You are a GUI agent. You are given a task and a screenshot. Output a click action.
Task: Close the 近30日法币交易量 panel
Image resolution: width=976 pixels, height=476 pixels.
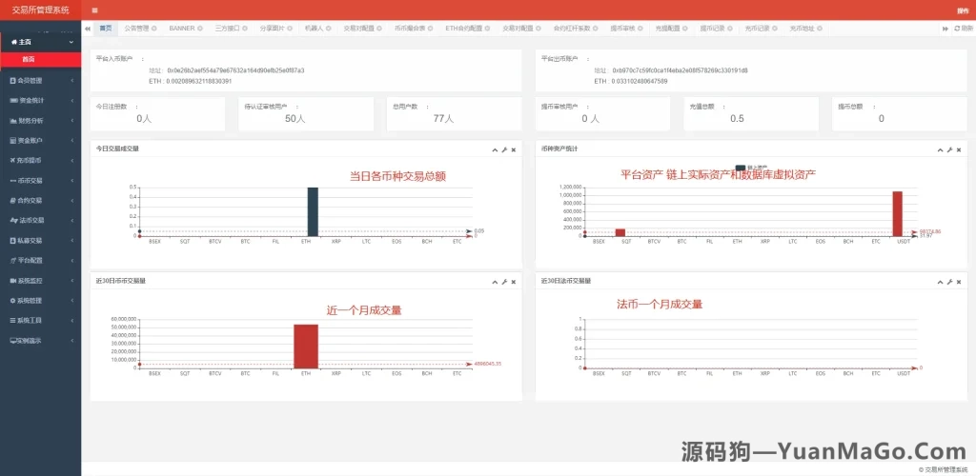coord(959,282)
